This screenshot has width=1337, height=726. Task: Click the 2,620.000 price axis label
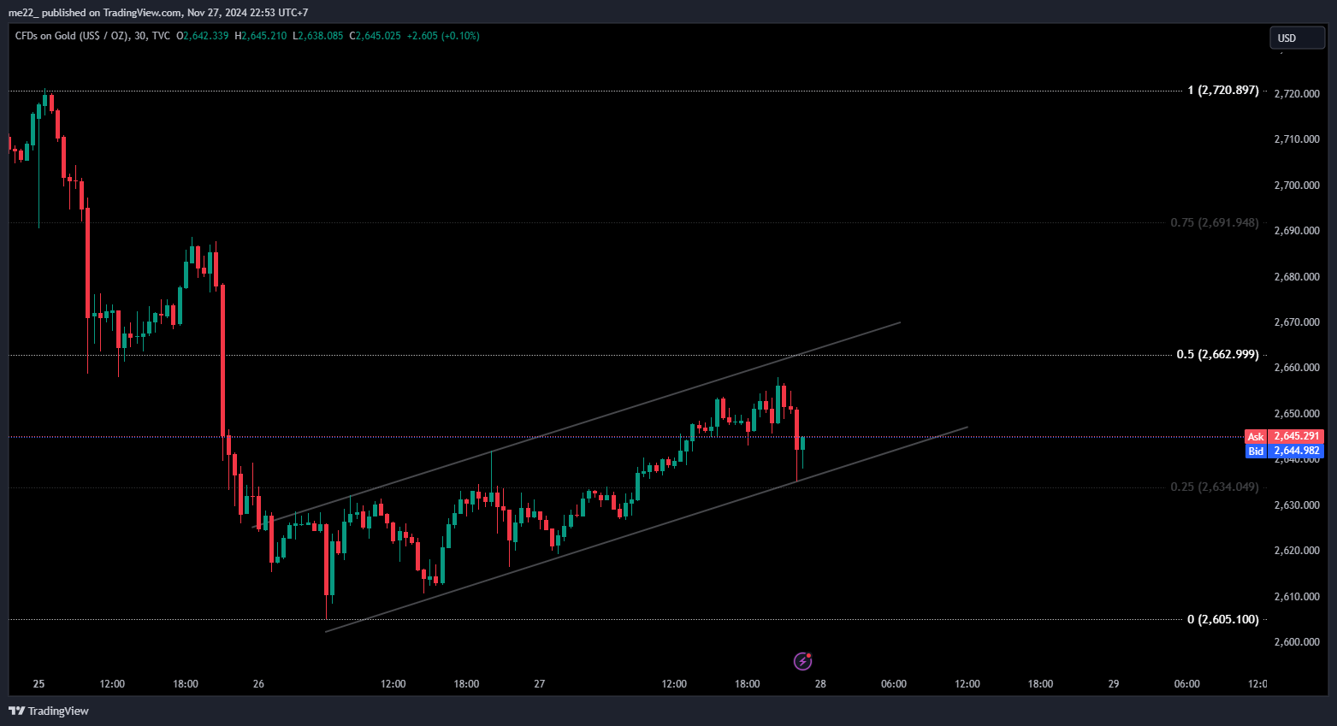[1297, 551]
